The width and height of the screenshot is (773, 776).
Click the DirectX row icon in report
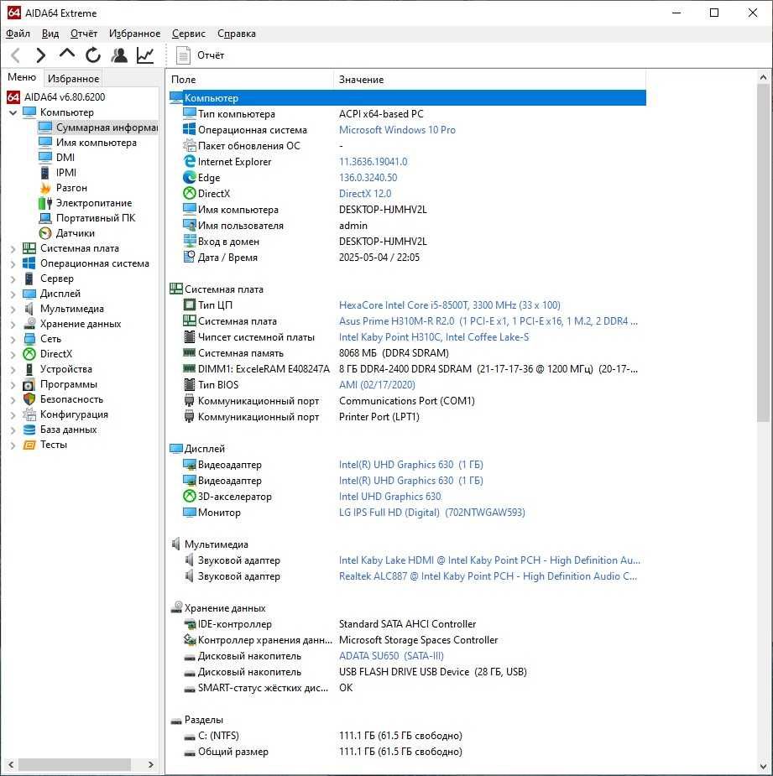(x=189, y=193)
